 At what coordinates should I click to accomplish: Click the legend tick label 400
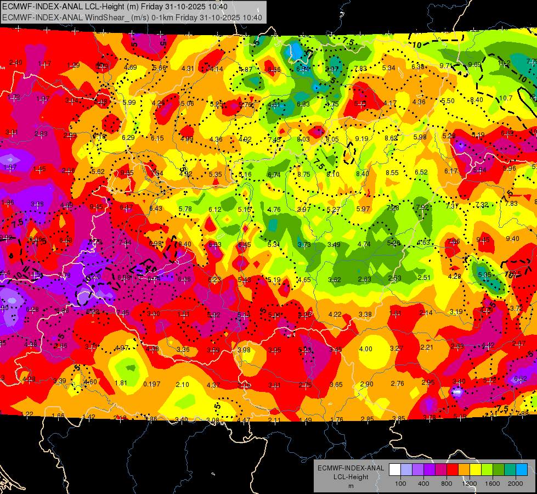[x=423, y=484]
